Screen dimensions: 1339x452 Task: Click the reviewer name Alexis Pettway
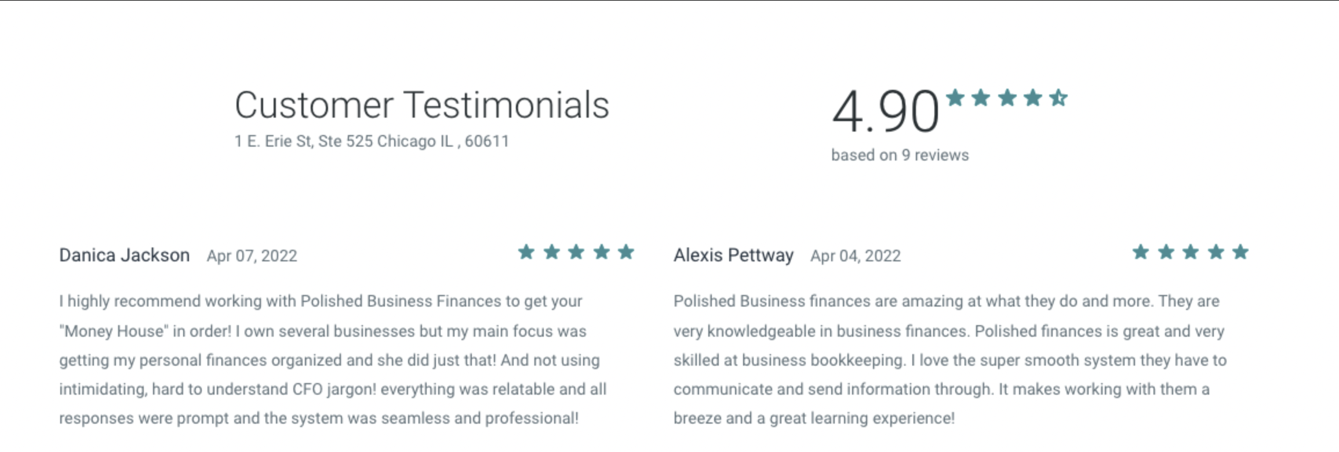click(x=733, y=256)
